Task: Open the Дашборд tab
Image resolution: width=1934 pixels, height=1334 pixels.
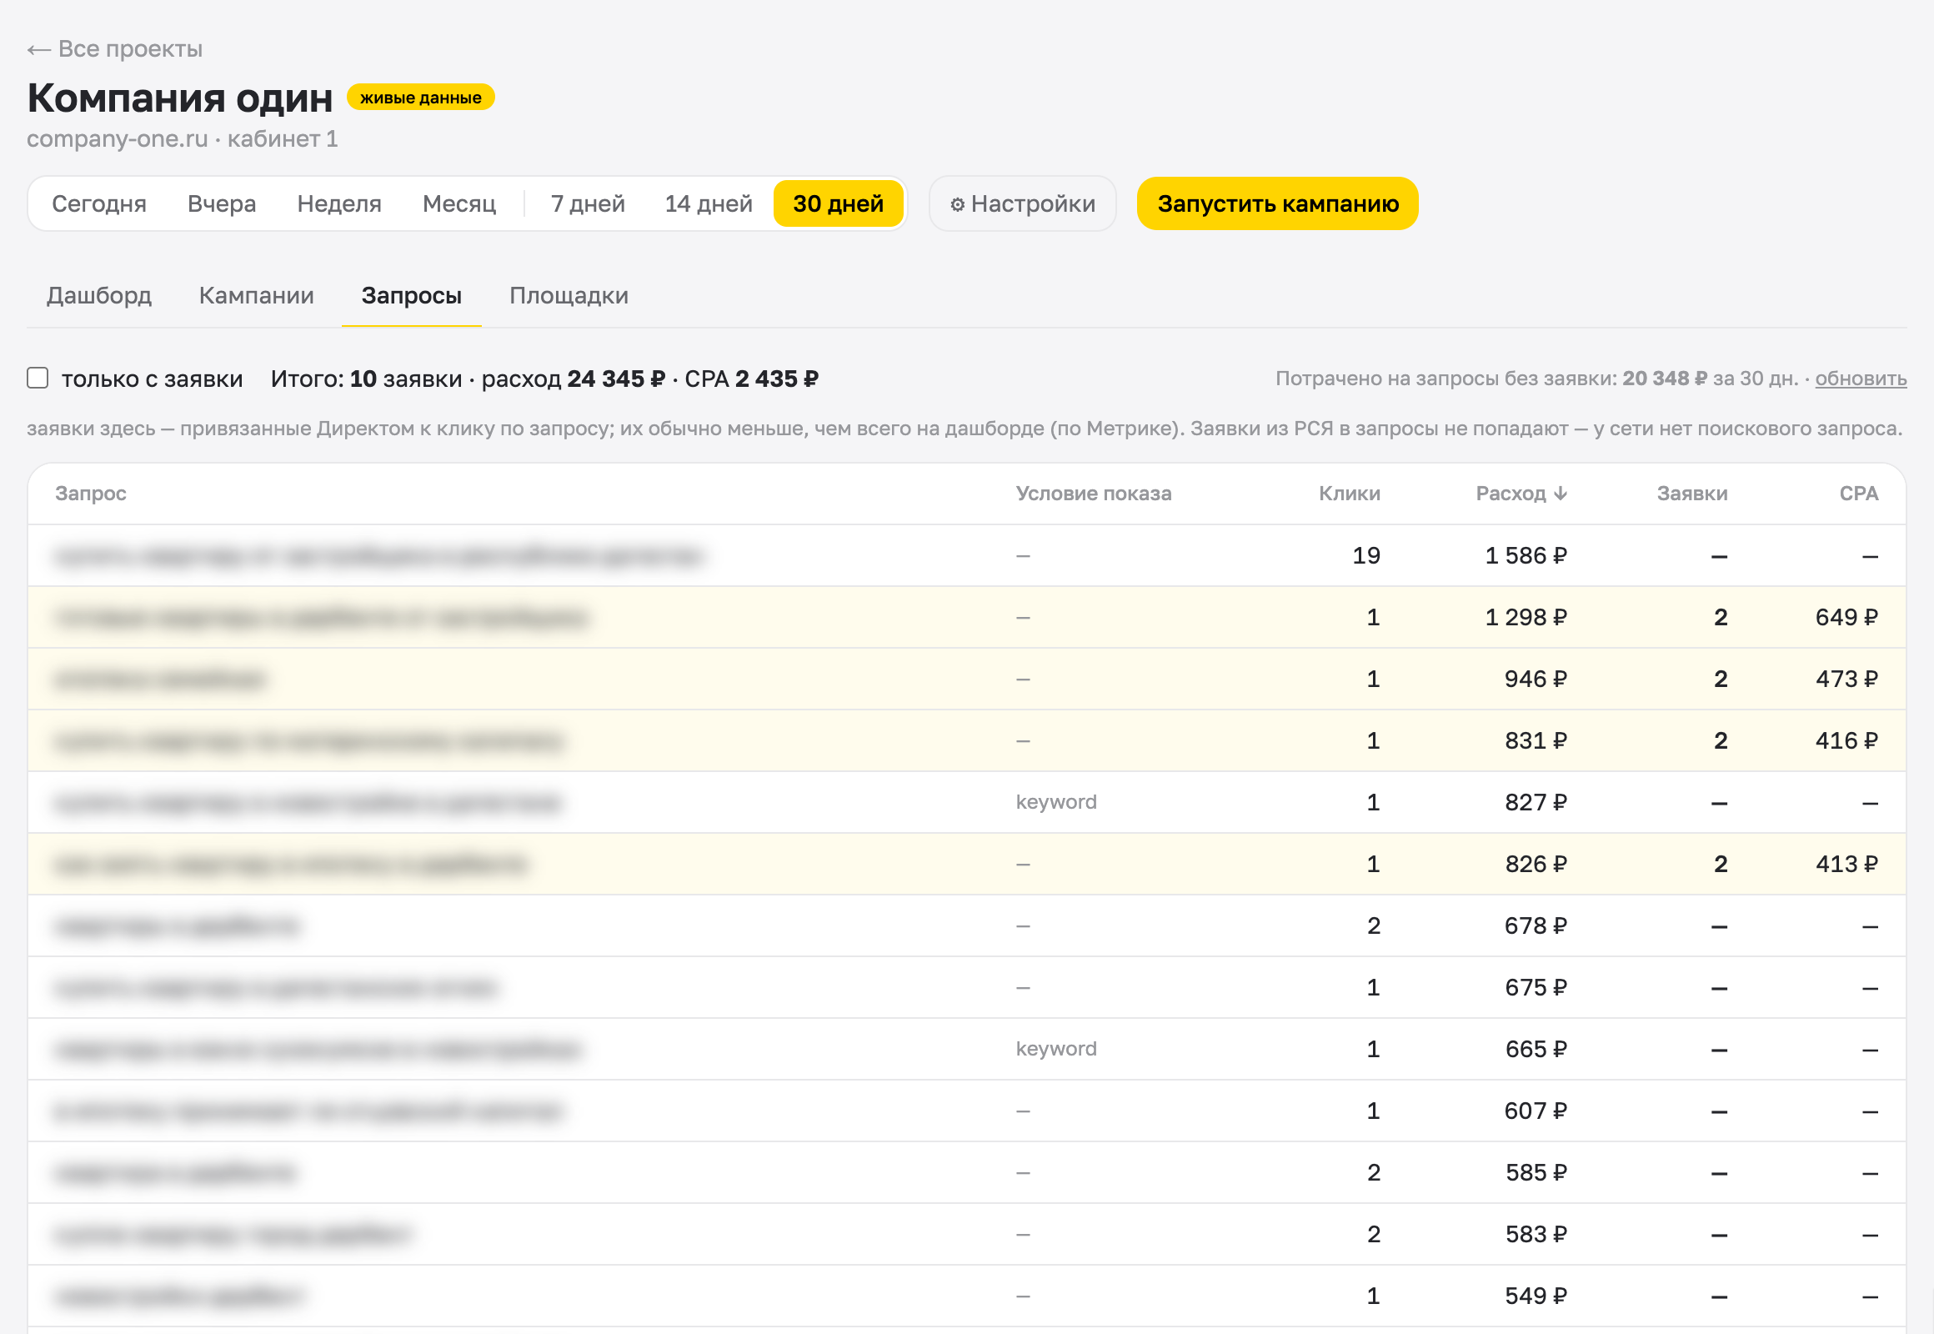Action: click(x=98, y=295)
